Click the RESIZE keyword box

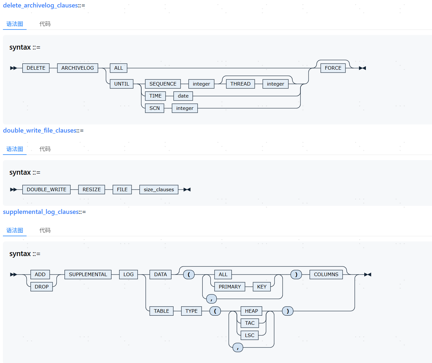click(x=92, y=190)
